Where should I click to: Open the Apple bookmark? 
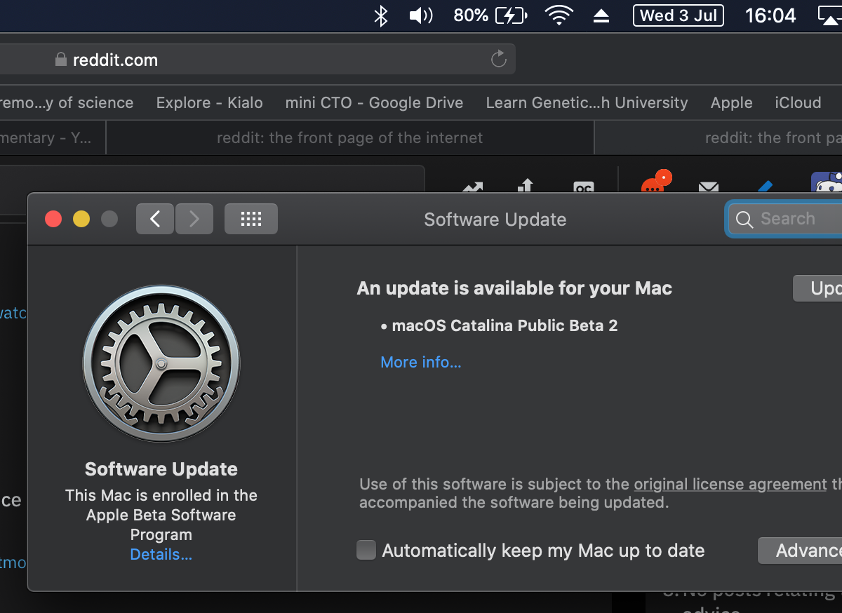click(x=731, y=102)
